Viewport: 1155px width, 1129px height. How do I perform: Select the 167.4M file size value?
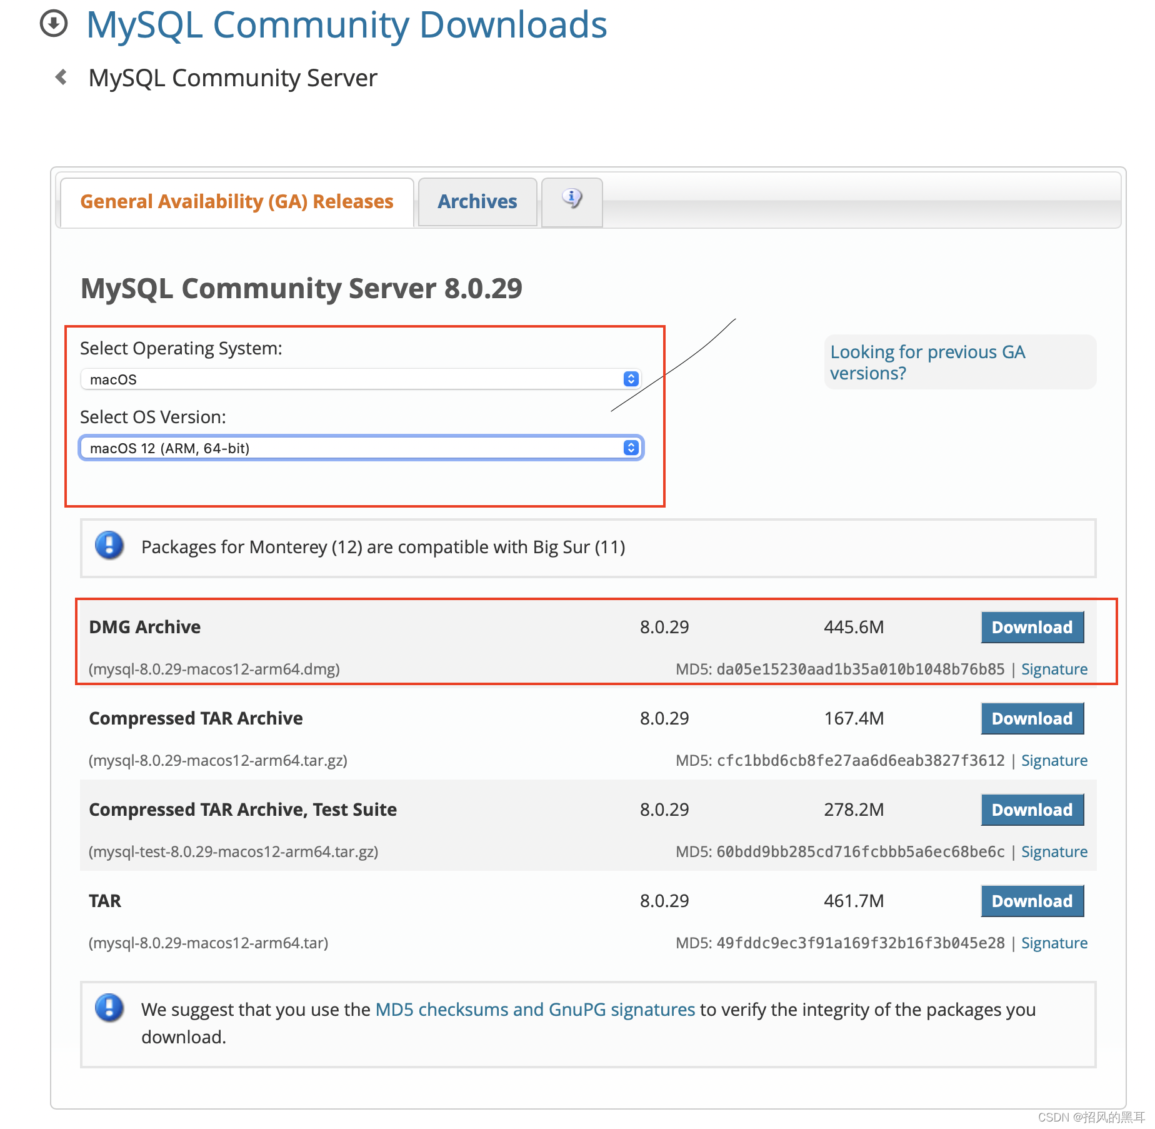[x=854, y=718]
